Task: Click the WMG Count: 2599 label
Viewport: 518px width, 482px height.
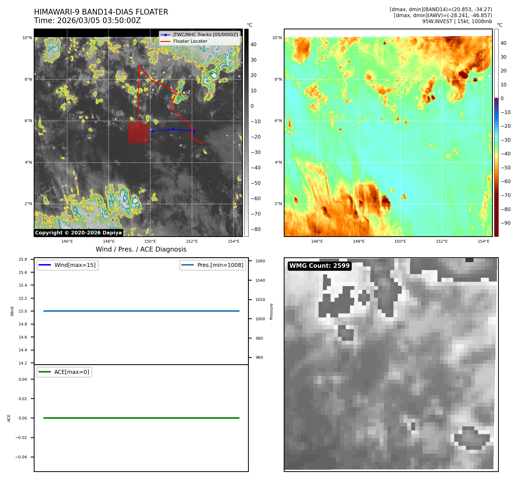Action: point(319,266)
